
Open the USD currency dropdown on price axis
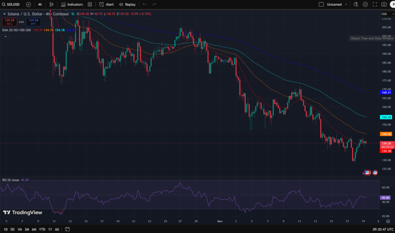tap(387, 14)
